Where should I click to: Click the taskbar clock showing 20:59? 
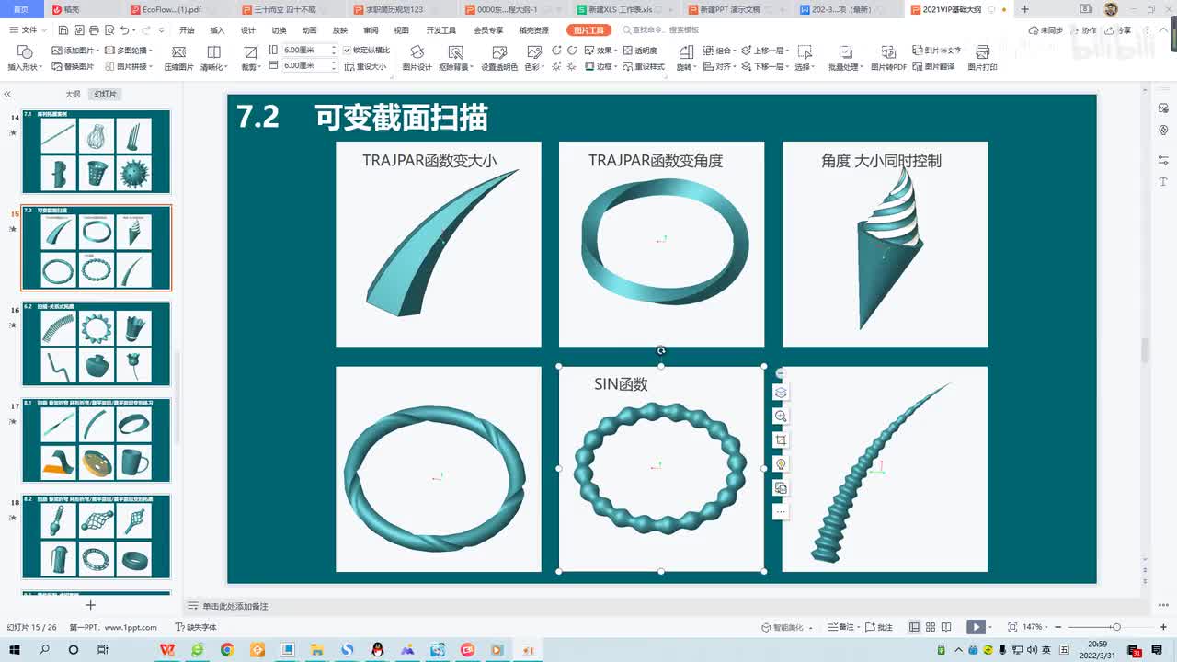click(1097, 645)
